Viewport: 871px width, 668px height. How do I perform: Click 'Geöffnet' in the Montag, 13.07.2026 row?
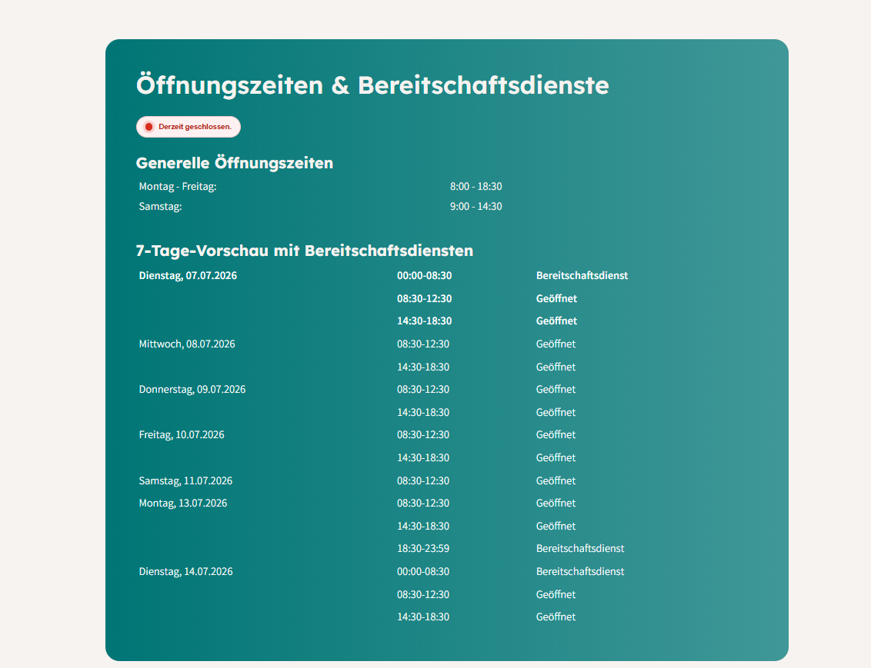556,503
